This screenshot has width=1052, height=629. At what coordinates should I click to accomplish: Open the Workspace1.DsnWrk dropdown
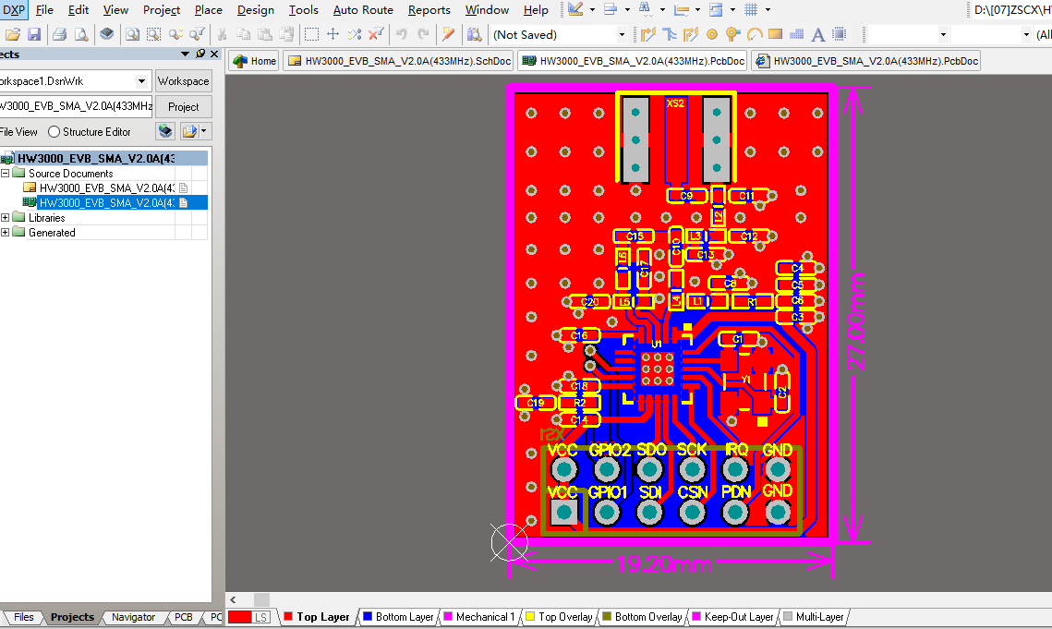click(141, 81)
